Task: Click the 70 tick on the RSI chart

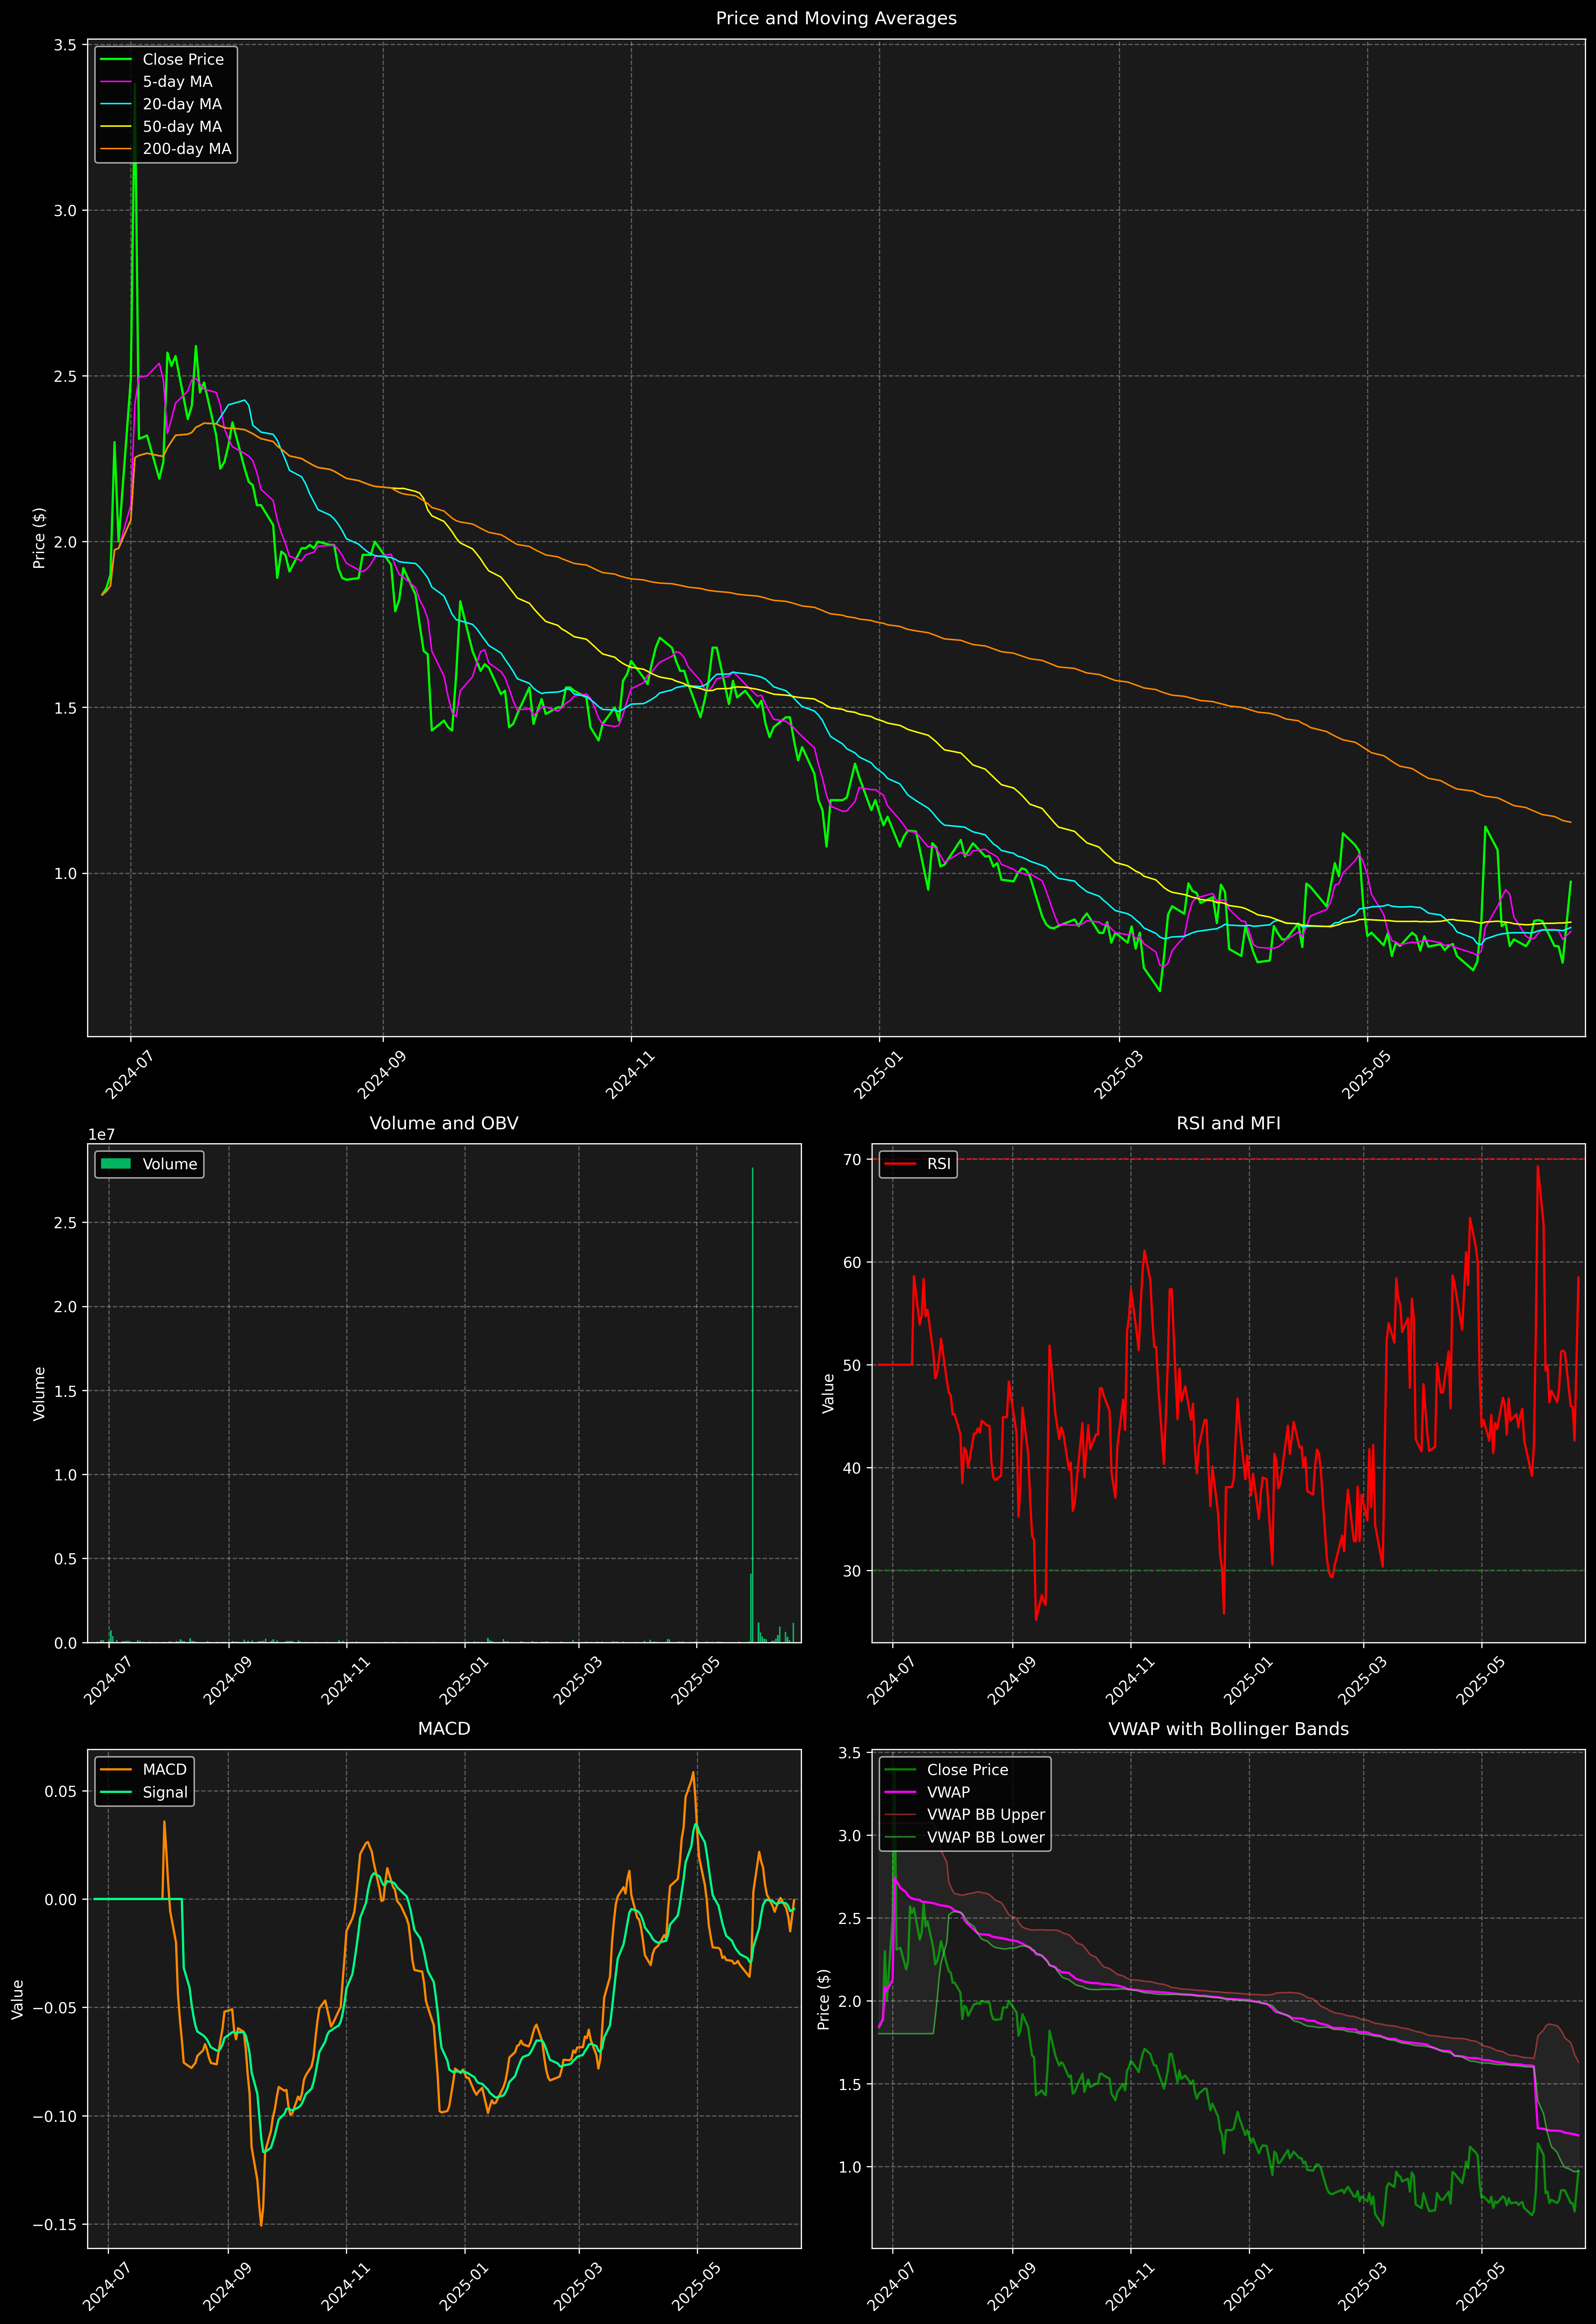Action: 852,1160
